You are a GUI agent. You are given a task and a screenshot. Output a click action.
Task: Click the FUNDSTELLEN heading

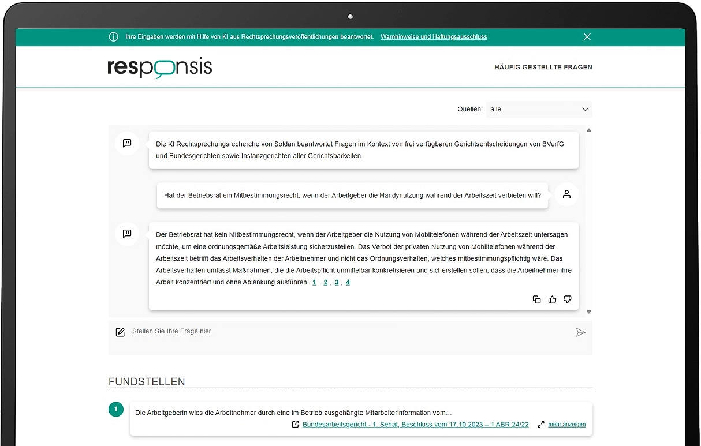[x=147, y=382]
